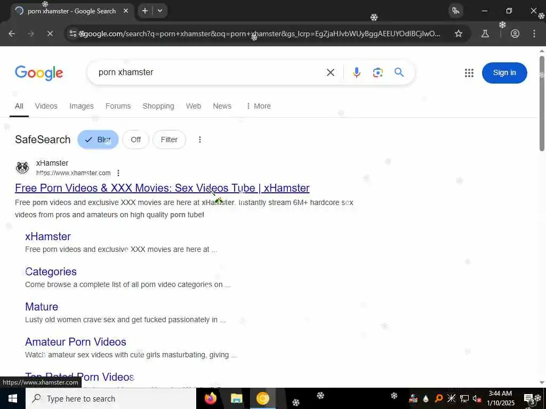This screenshot has width=546, height=409.
Task: Click the Google logo
Action: [39, 72]
